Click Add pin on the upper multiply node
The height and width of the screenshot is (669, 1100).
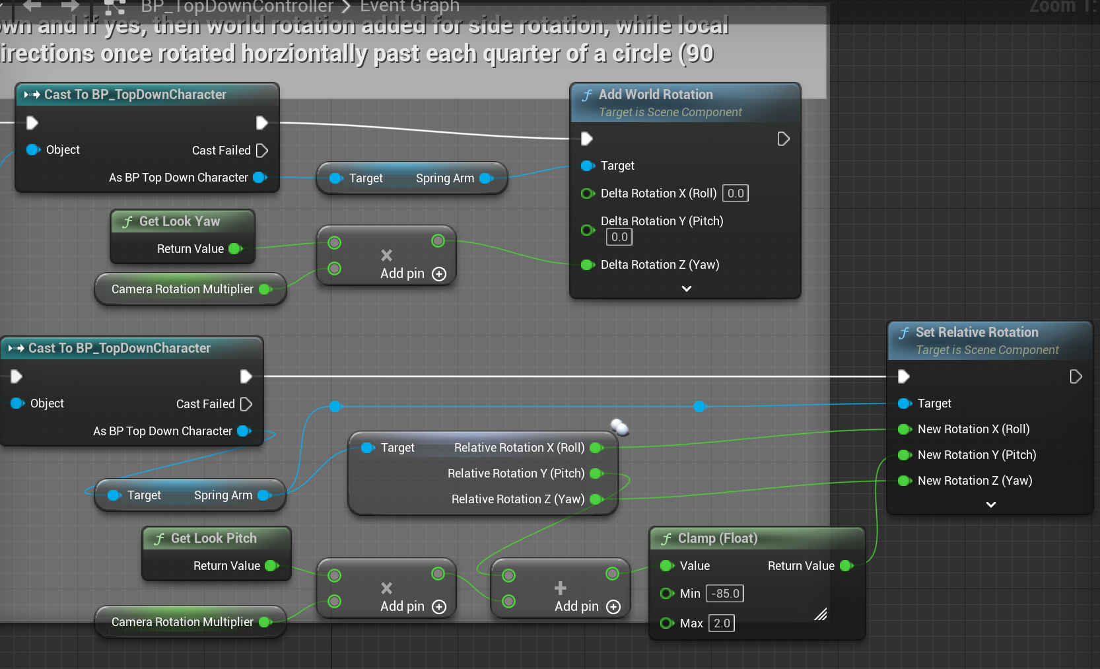413,273
